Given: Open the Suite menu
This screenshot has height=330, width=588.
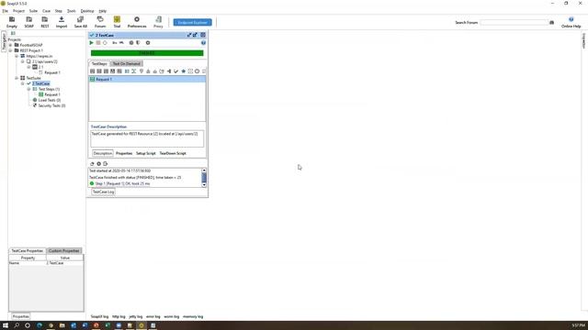Looking at the screenshot, I should (33, 11).
